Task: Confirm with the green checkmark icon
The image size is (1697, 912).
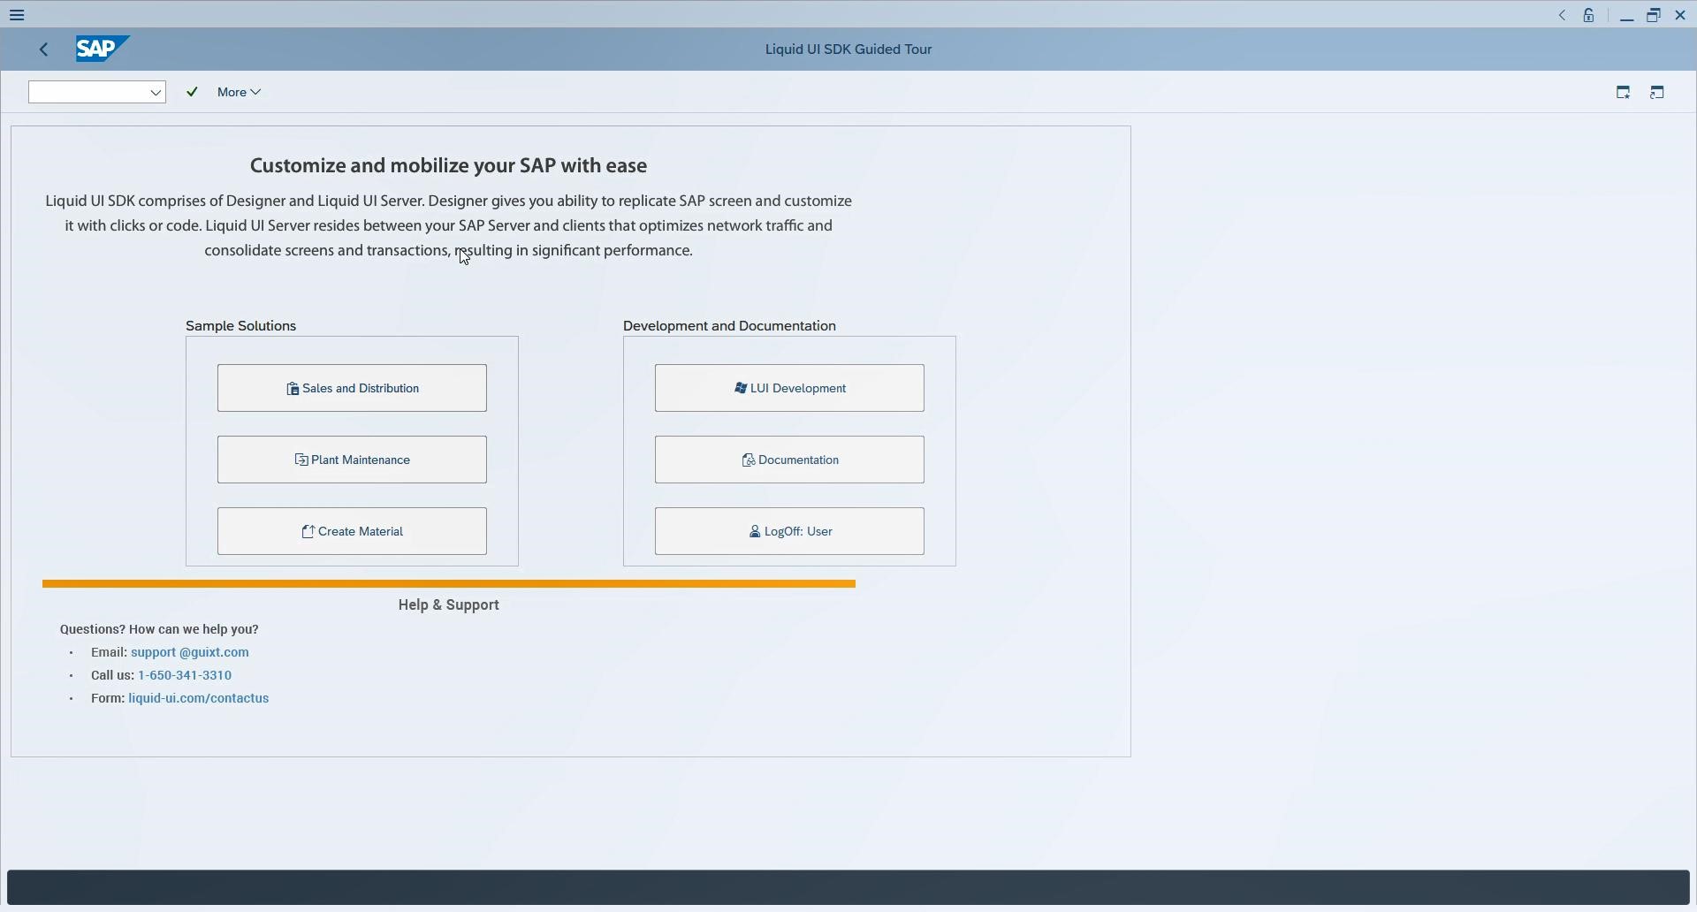Action: [x=193, y=92]
